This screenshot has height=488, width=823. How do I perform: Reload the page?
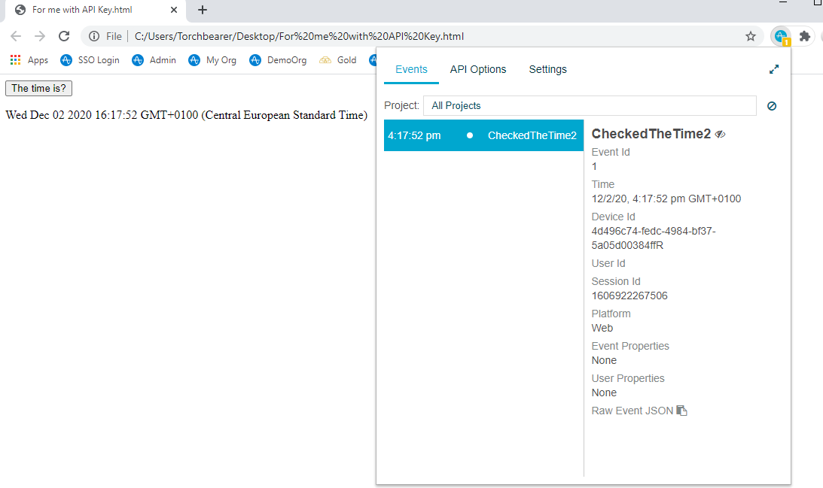coord(64,36)
